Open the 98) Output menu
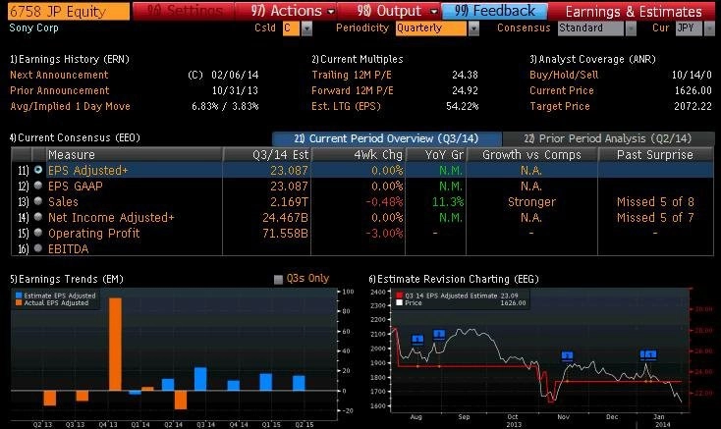The width and height of the screenshot is (721, 429). click(389, 11)
